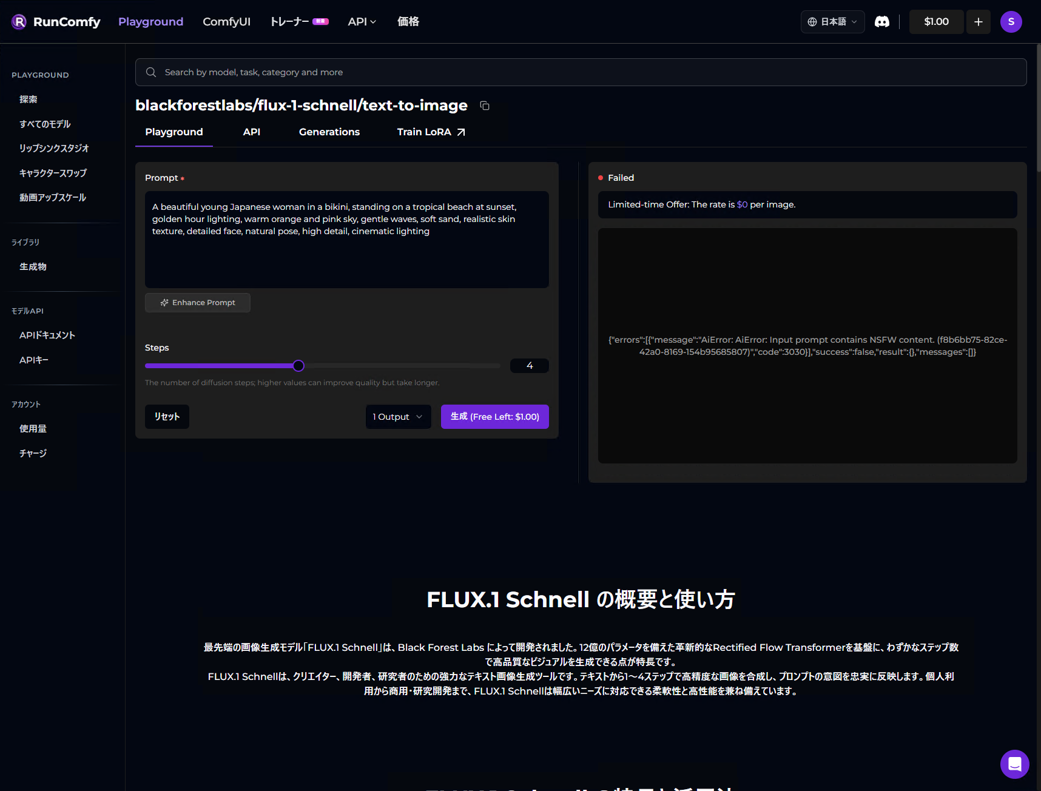Copy the model name with copy icon
Image resolution: width=1041 pixels, height=791 pixels.
click(x=484, y=106)
